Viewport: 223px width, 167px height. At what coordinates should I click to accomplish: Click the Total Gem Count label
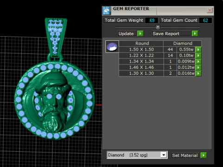(179, 20)
